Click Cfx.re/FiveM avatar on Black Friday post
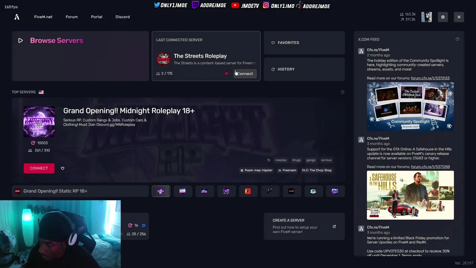This screenshot has height=268, width=476. [x=361, y=229]
